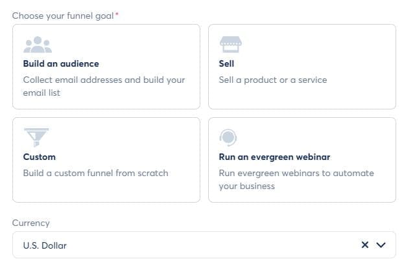The height and width of the screenshot is (270, 415).
Task: Click the Custom funnel icon
Action: click(36, 137)
